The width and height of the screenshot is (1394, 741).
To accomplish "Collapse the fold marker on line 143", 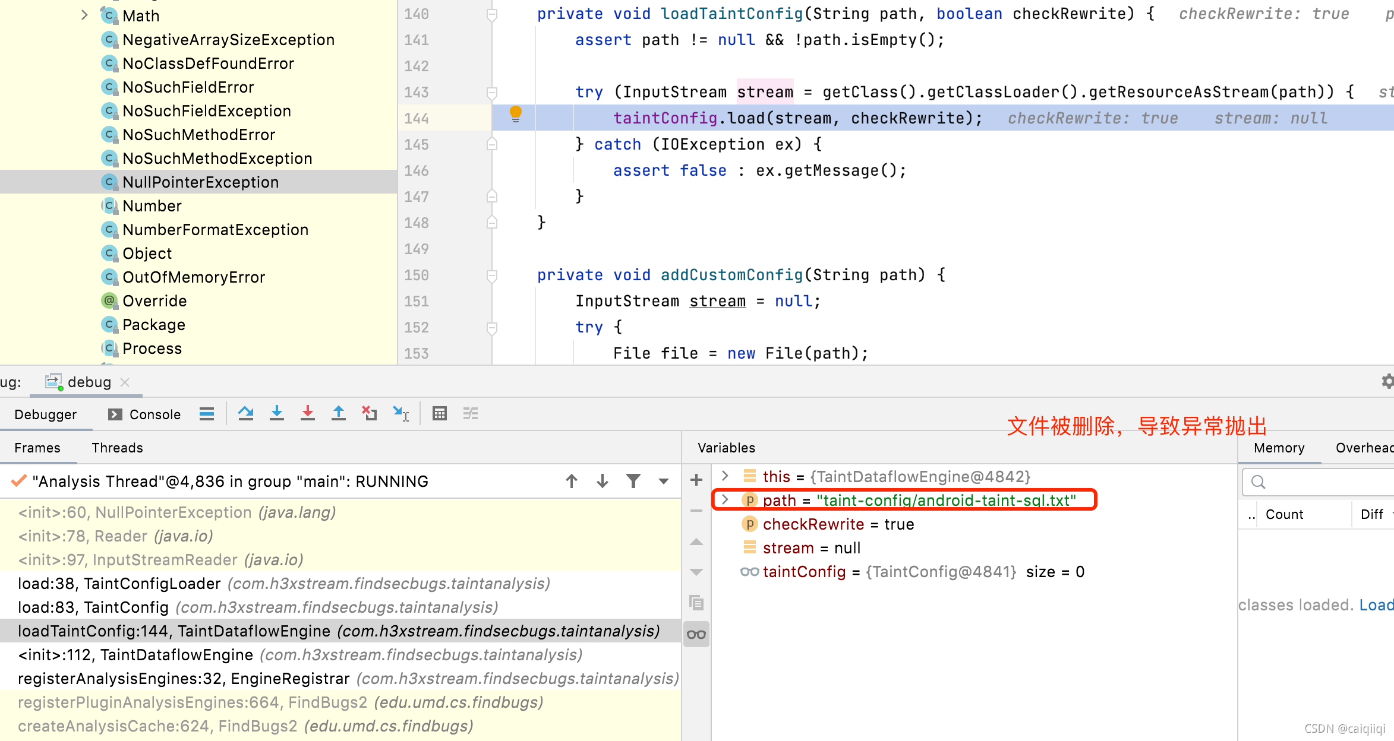I will 492,93.
